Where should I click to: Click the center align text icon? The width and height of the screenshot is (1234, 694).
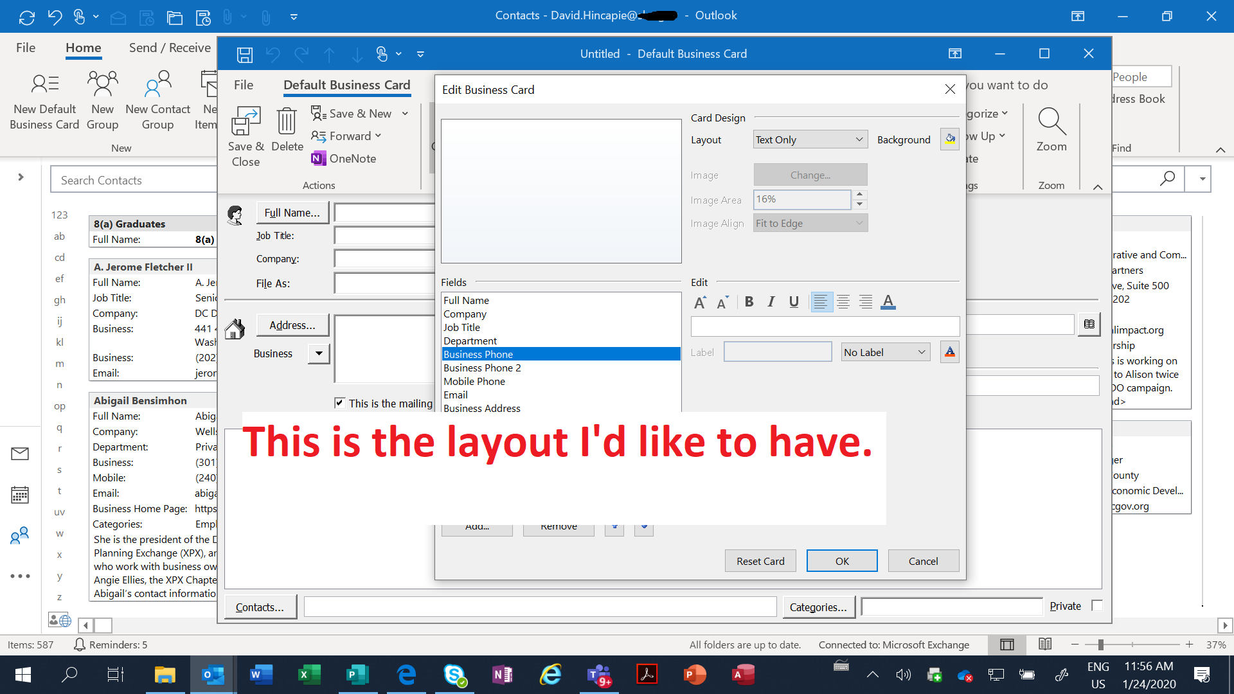click(x=843, y=302)
